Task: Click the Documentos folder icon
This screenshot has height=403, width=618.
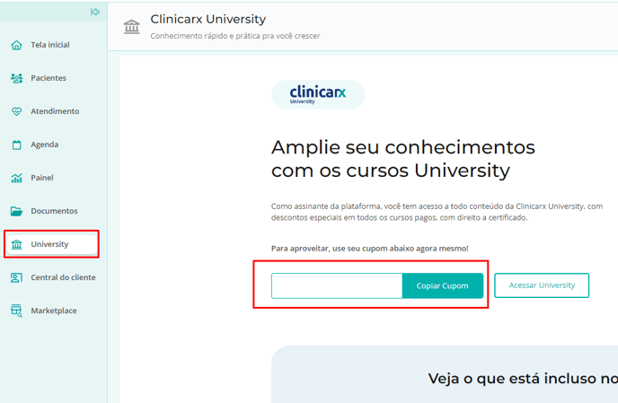Action: (16, 211)
